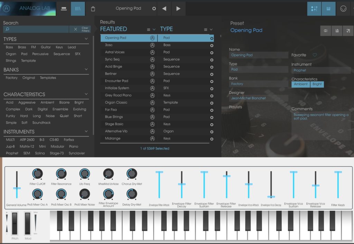Screen dimensions: 354x244
Task: Click Arturia badge on Grey Road Piano row
Action: point(152,95)
